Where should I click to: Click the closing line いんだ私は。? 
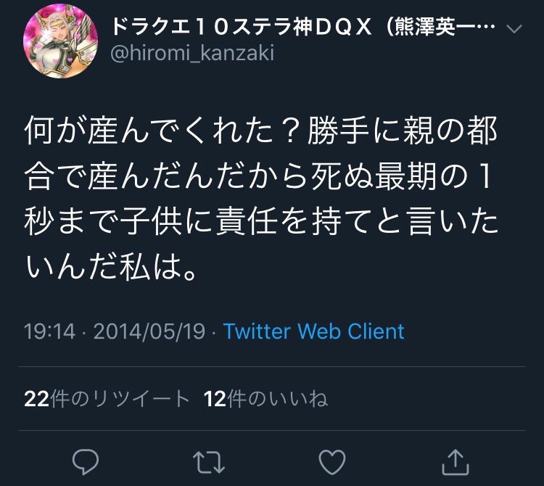tap(111, 267)
